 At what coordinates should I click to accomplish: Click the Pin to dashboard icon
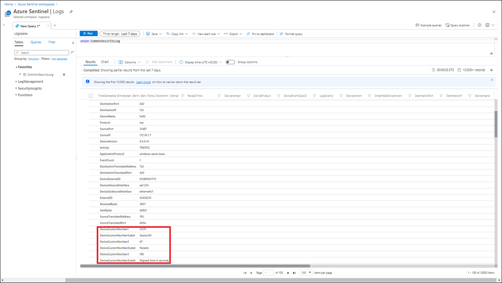[x=248, y=34]
